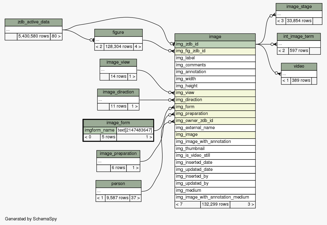Expand the ellipsis row in image_stage table

[299, 14]
